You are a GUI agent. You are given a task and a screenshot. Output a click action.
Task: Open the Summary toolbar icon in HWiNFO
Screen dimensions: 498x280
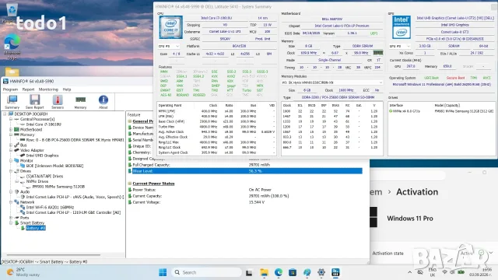[x=12, y=102]
